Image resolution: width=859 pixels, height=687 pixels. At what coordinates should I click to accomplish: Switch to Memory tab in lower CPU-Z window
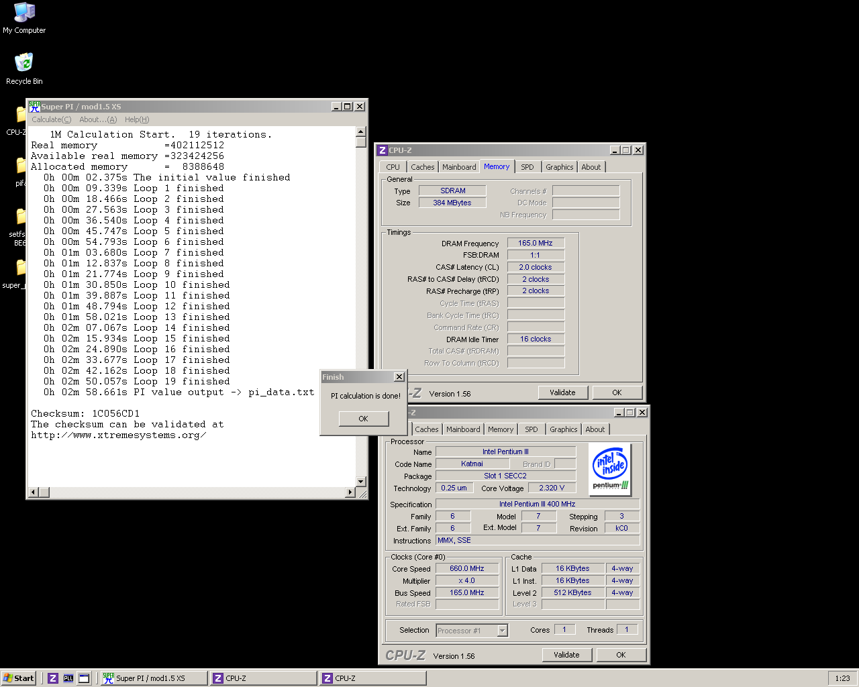tap(501, 429)
